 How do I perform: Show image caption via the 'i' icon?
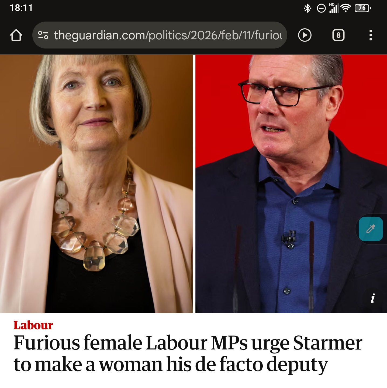pos(373,298)
